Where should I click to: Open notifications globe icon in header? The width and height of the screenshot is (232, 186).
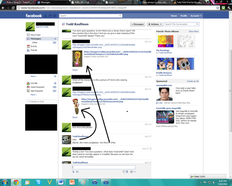(55, 16)
